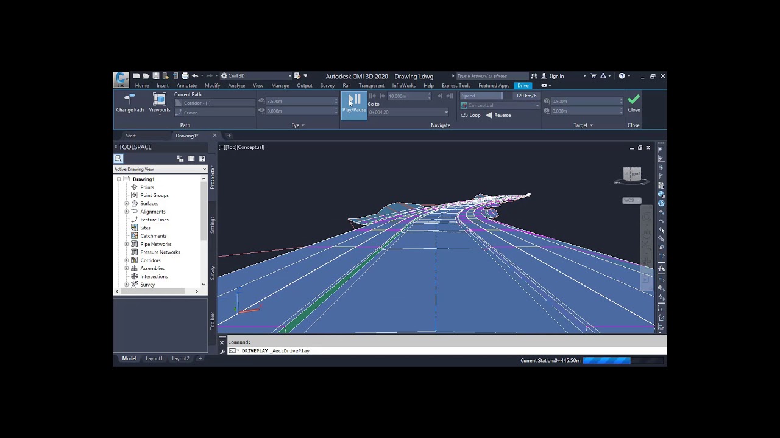
Task: Expand the Pipe Networks tree node
Action: click(127, 244)
